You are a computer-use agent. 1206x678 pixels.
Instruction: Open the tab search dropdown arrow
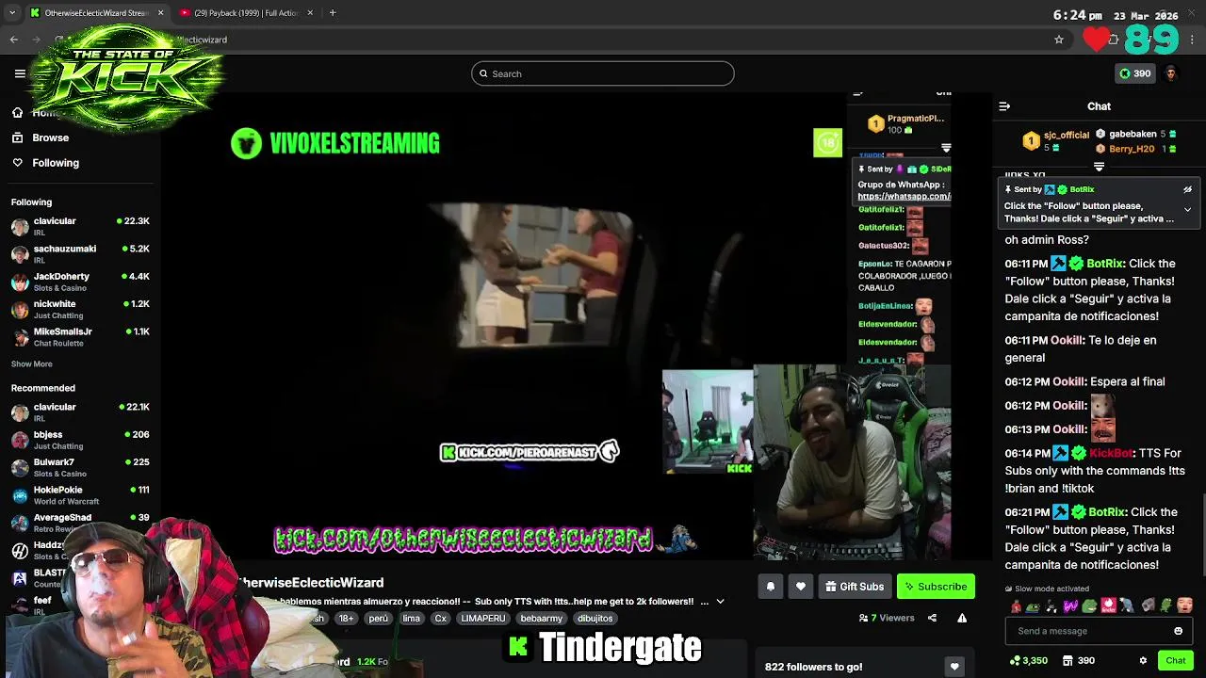point(11,13)
